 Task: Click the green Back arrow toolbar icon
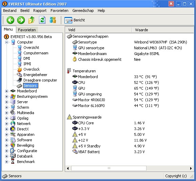11,20
